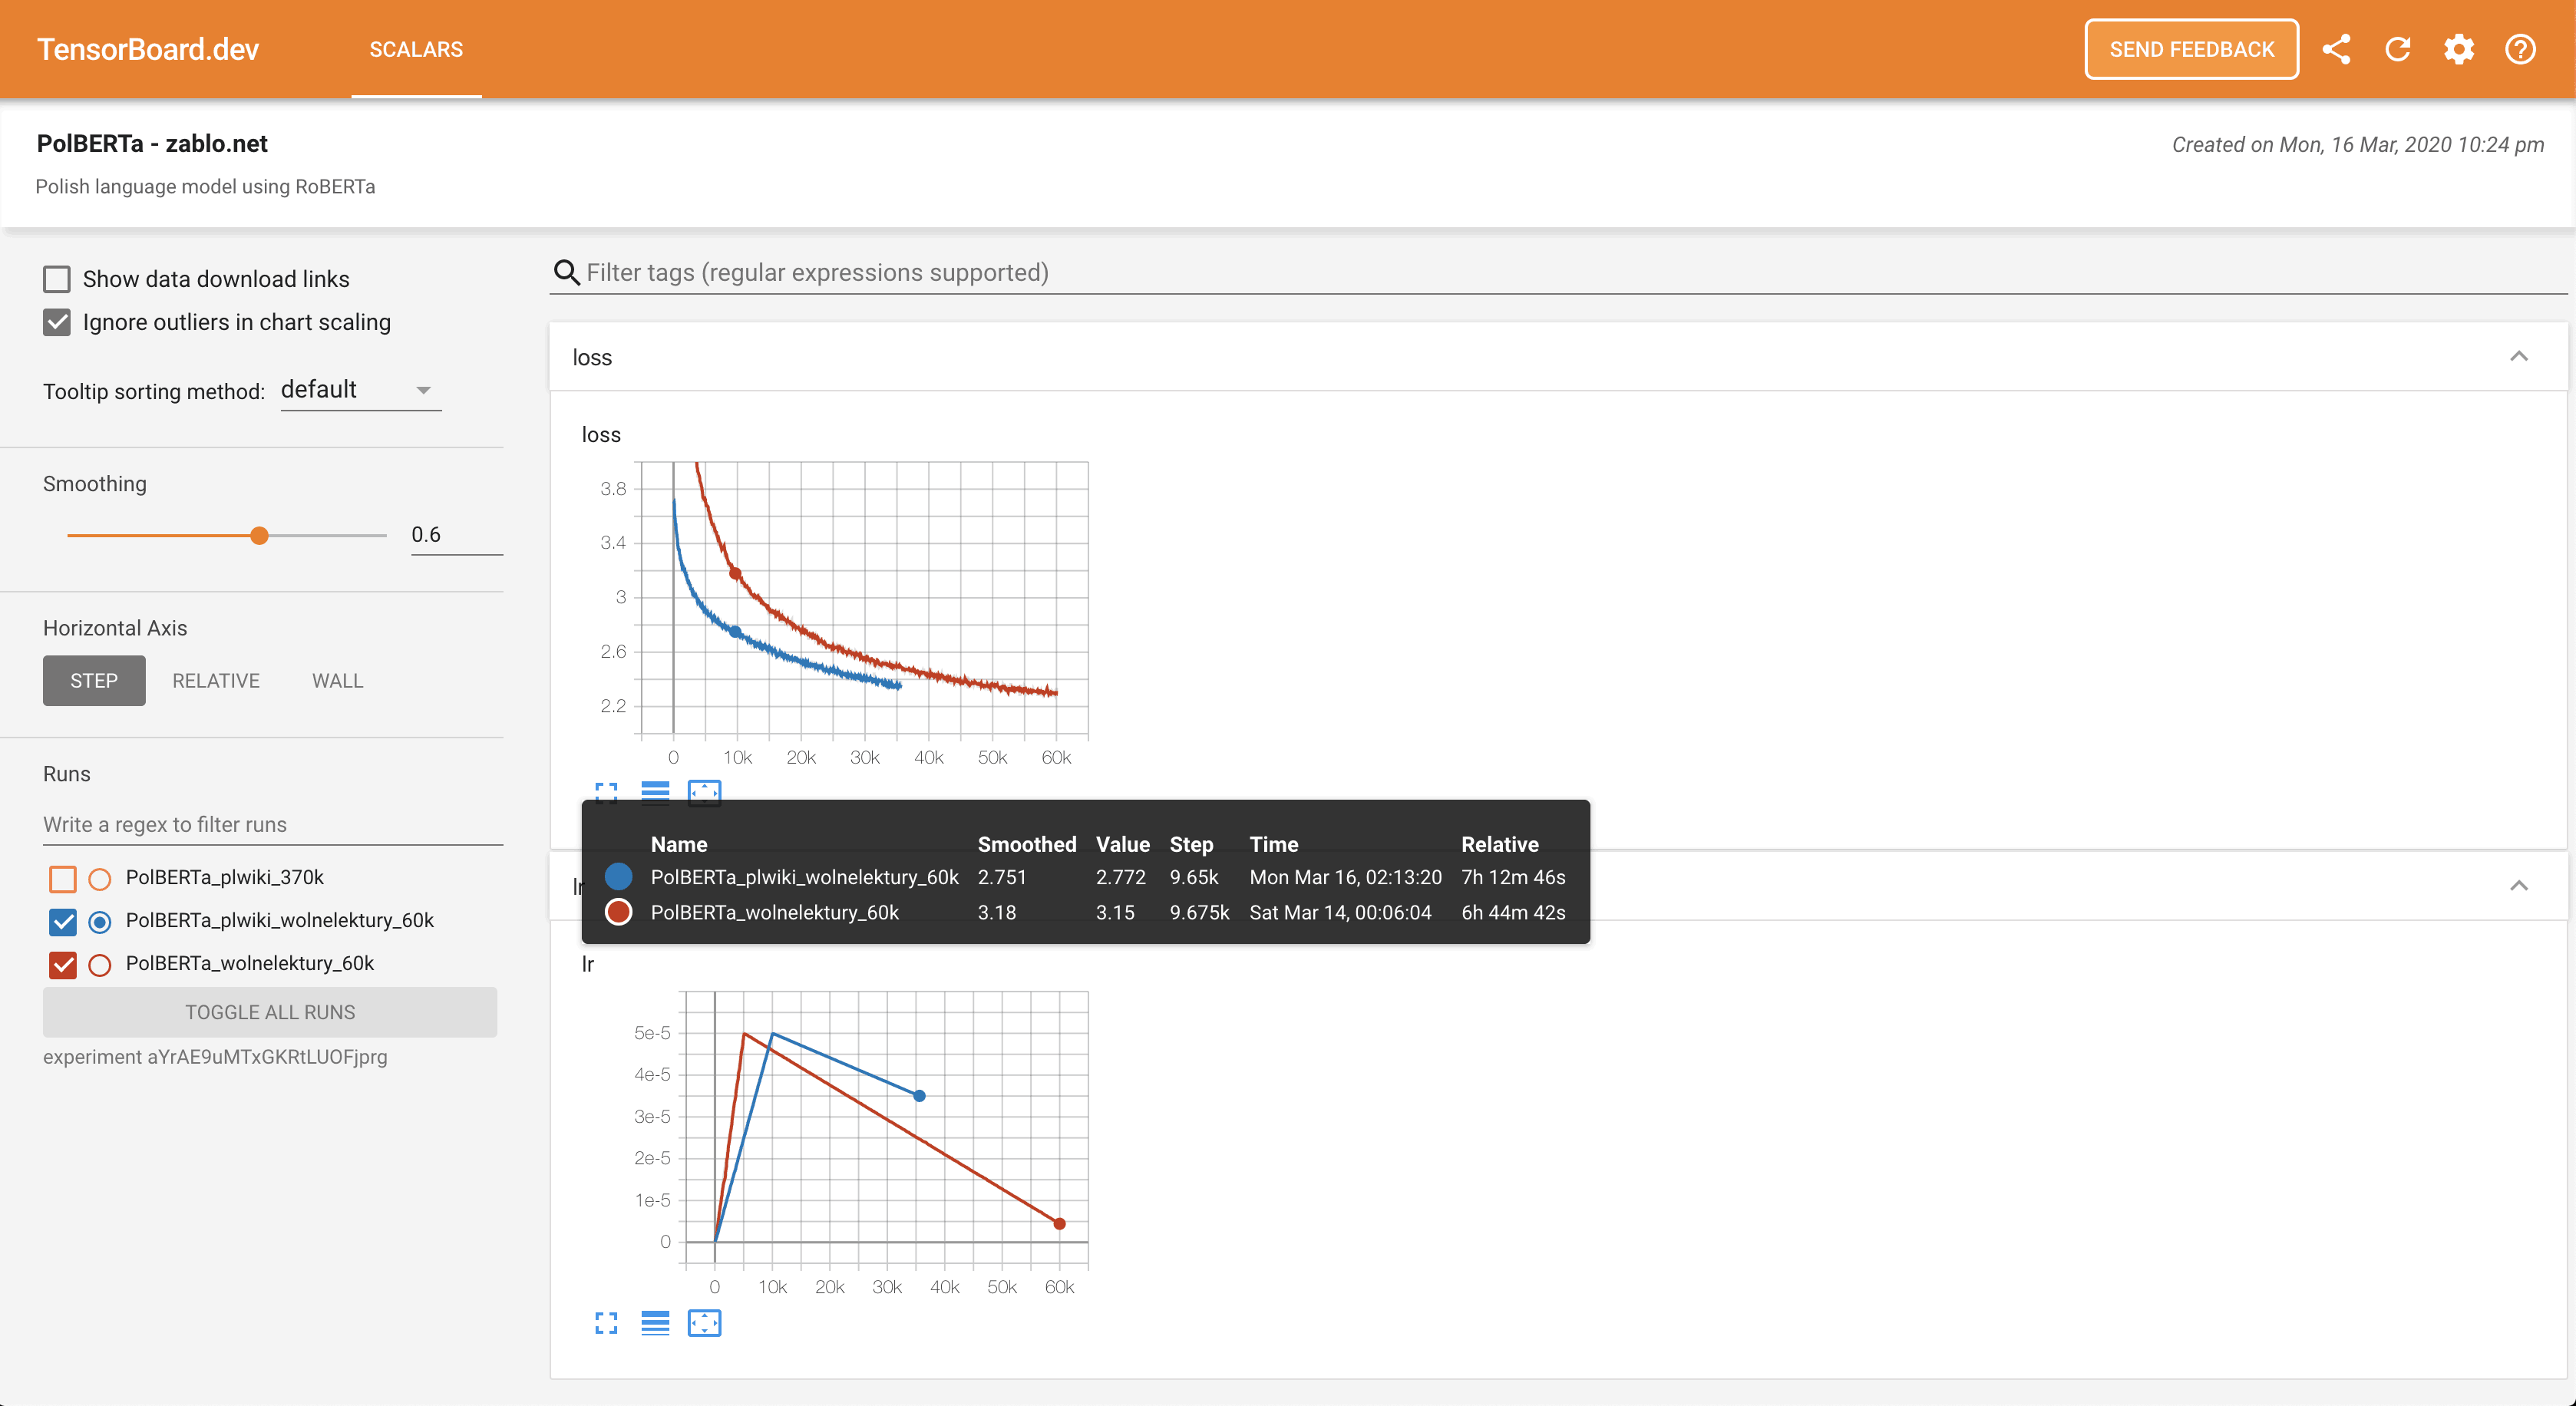Click the PolBERTa_wolnelektury_60k run name in list
Image resolution: width=2576 pixels, height=1406 pixels.
click(x=249, y=963)
